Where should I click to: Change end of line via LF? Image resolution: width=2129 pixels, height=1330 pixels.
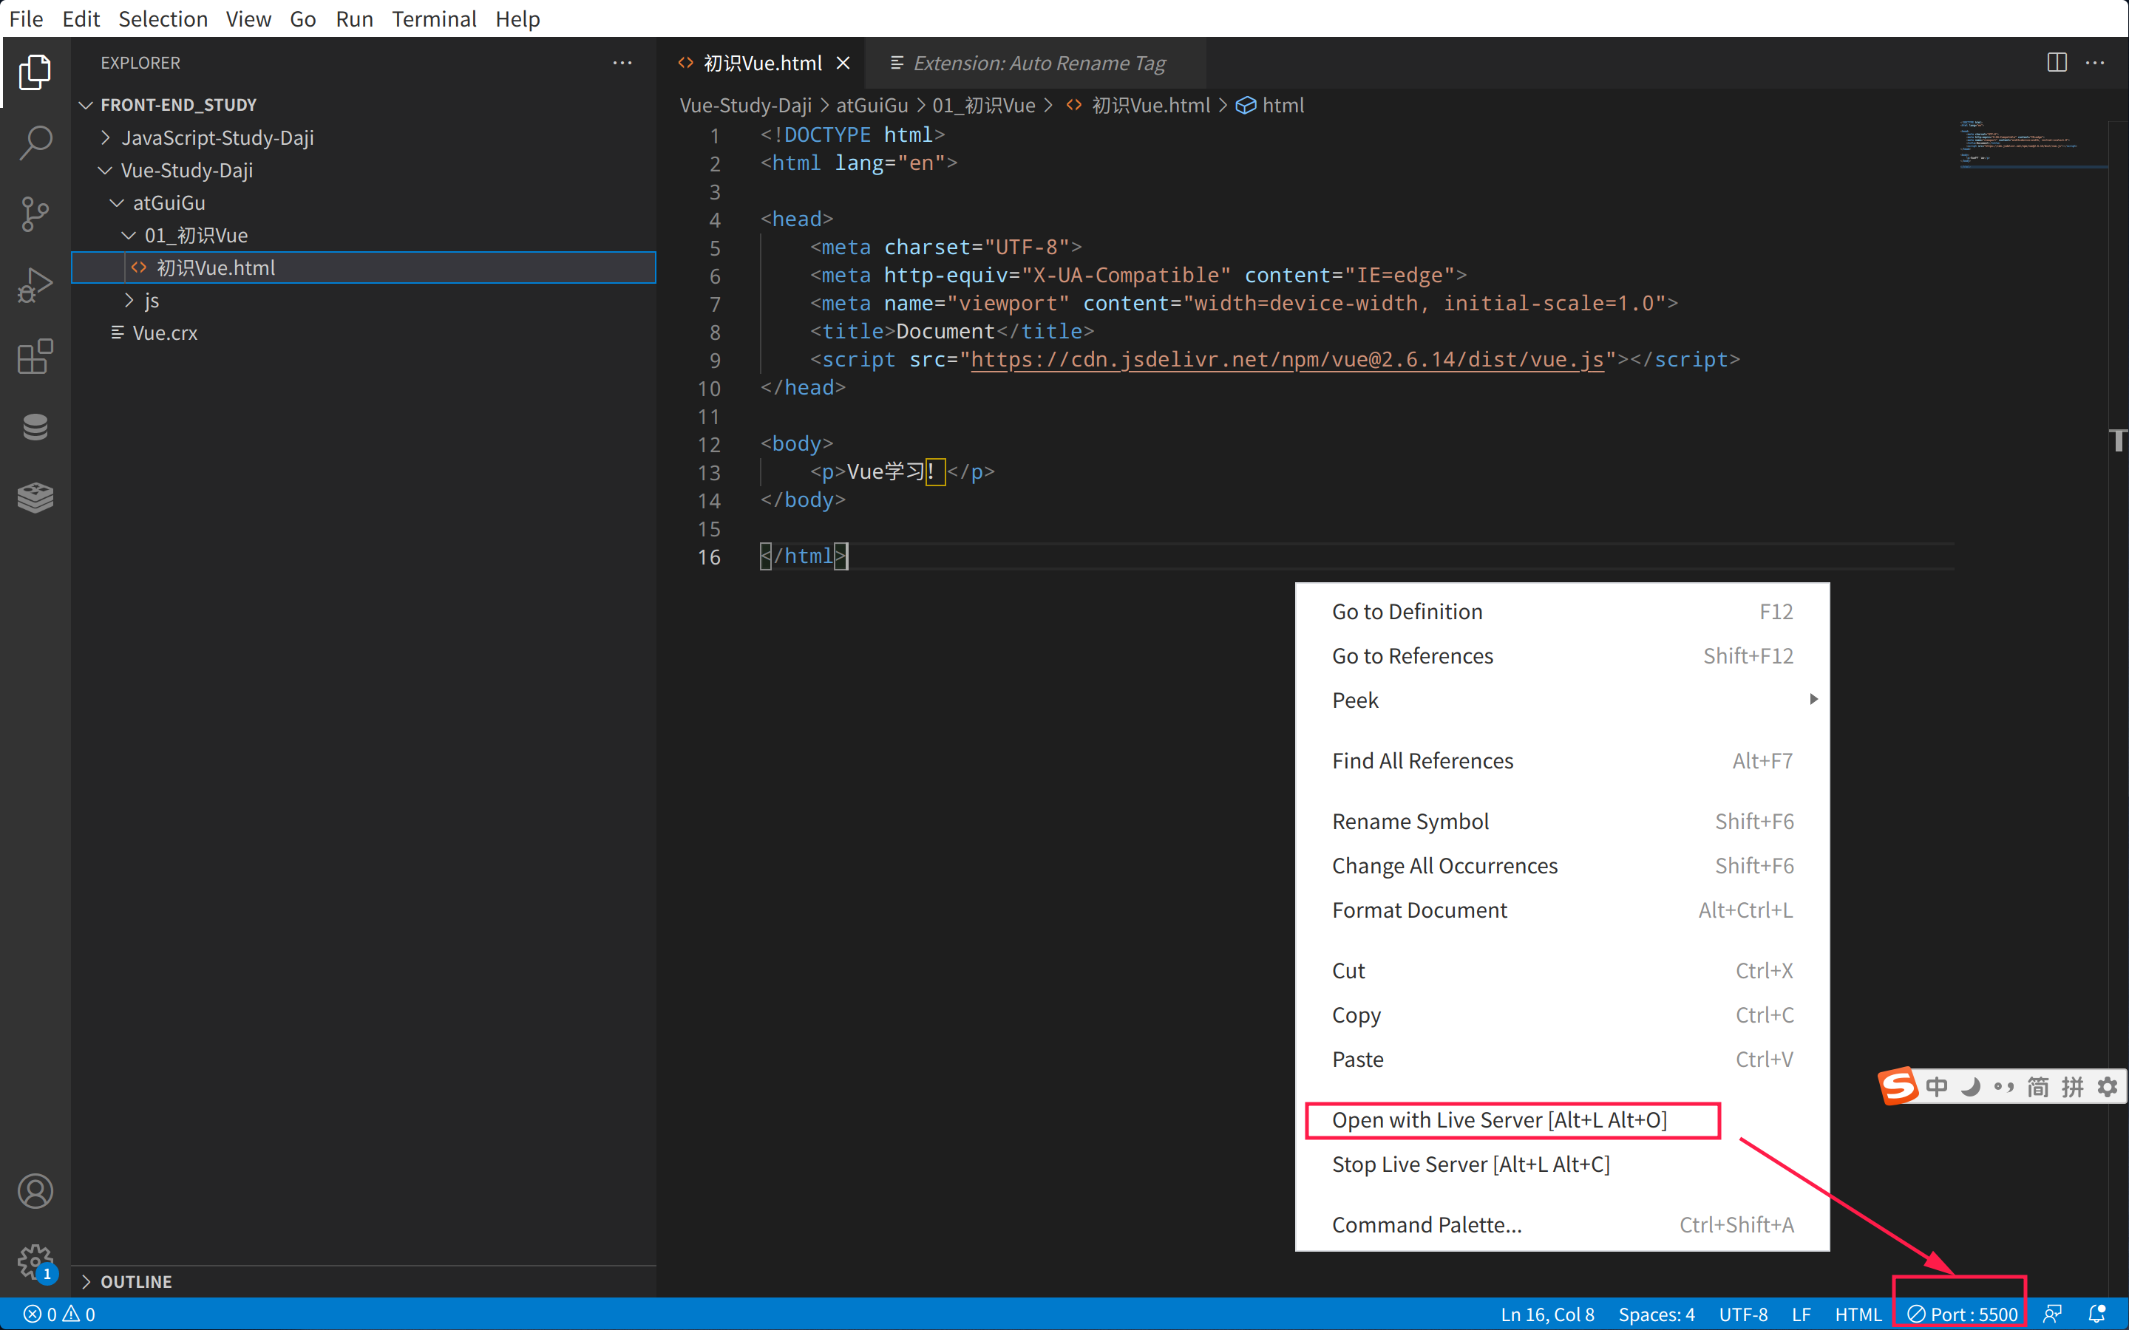pyautogui.click(x=1801, y=1314)
